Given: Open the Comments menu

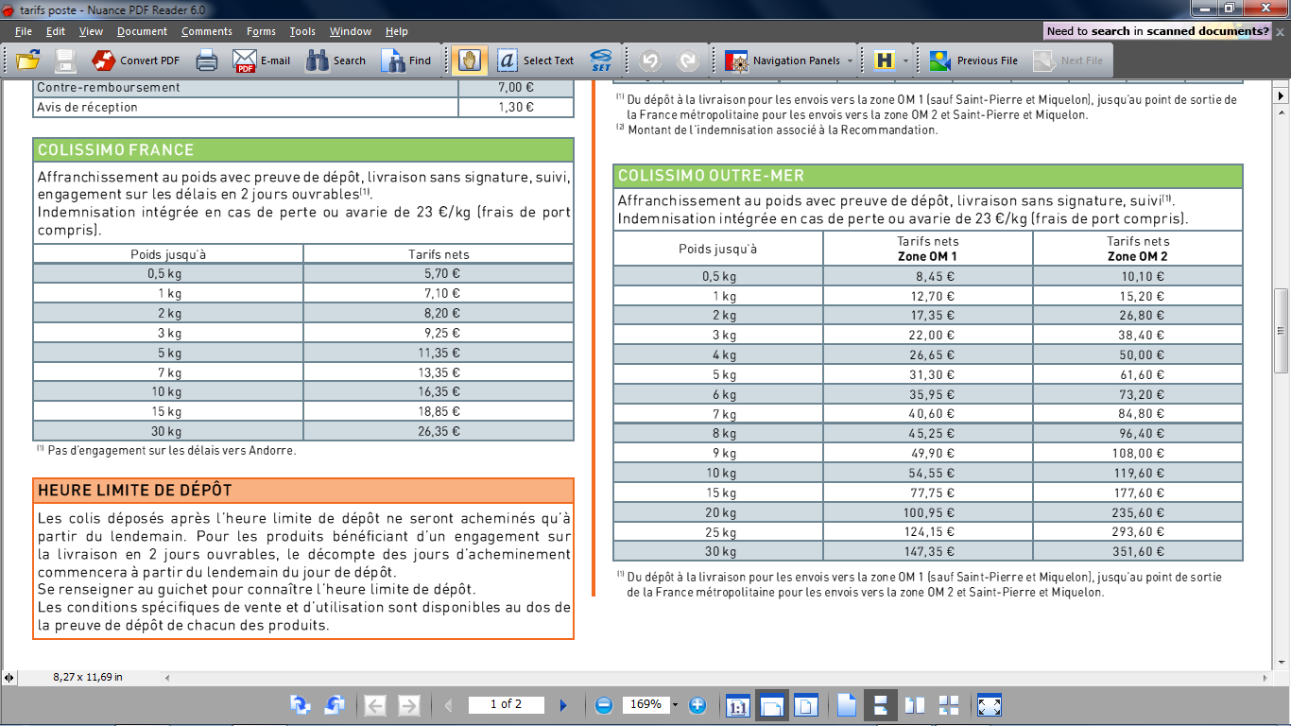Looking at the screenshot, I should pyautogui.click(x=206, y=31).
